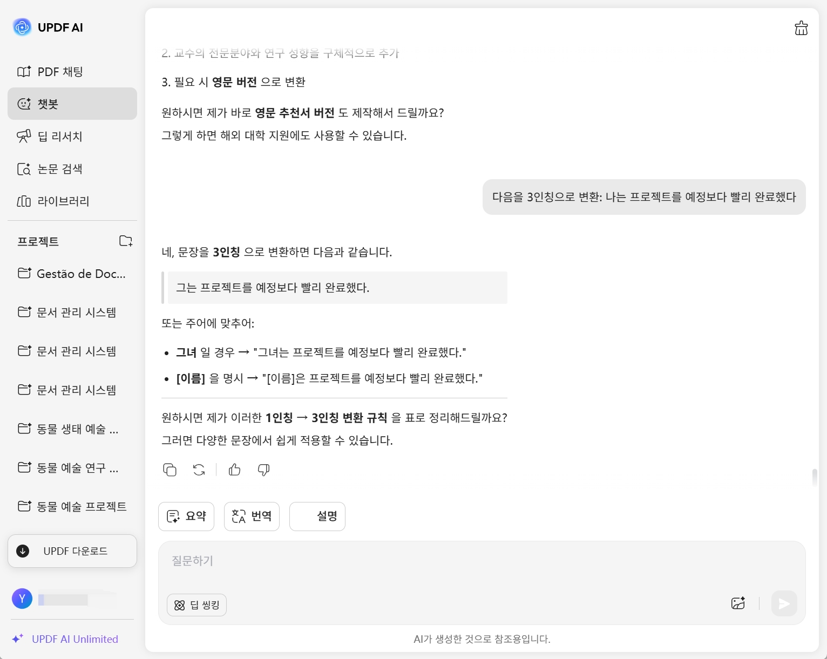Viewport: 827px width, 659px height.
Task: Open PDF 채팅 in sidebar
Action: [60, 72]
